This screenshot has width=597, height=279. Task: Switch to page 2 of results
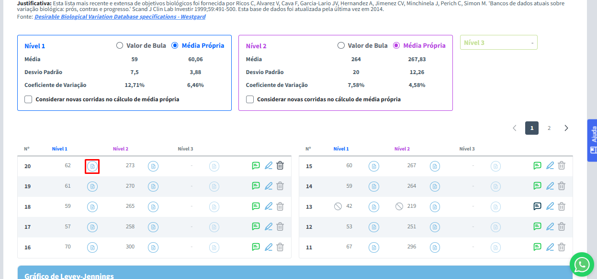tap(549, 128)
